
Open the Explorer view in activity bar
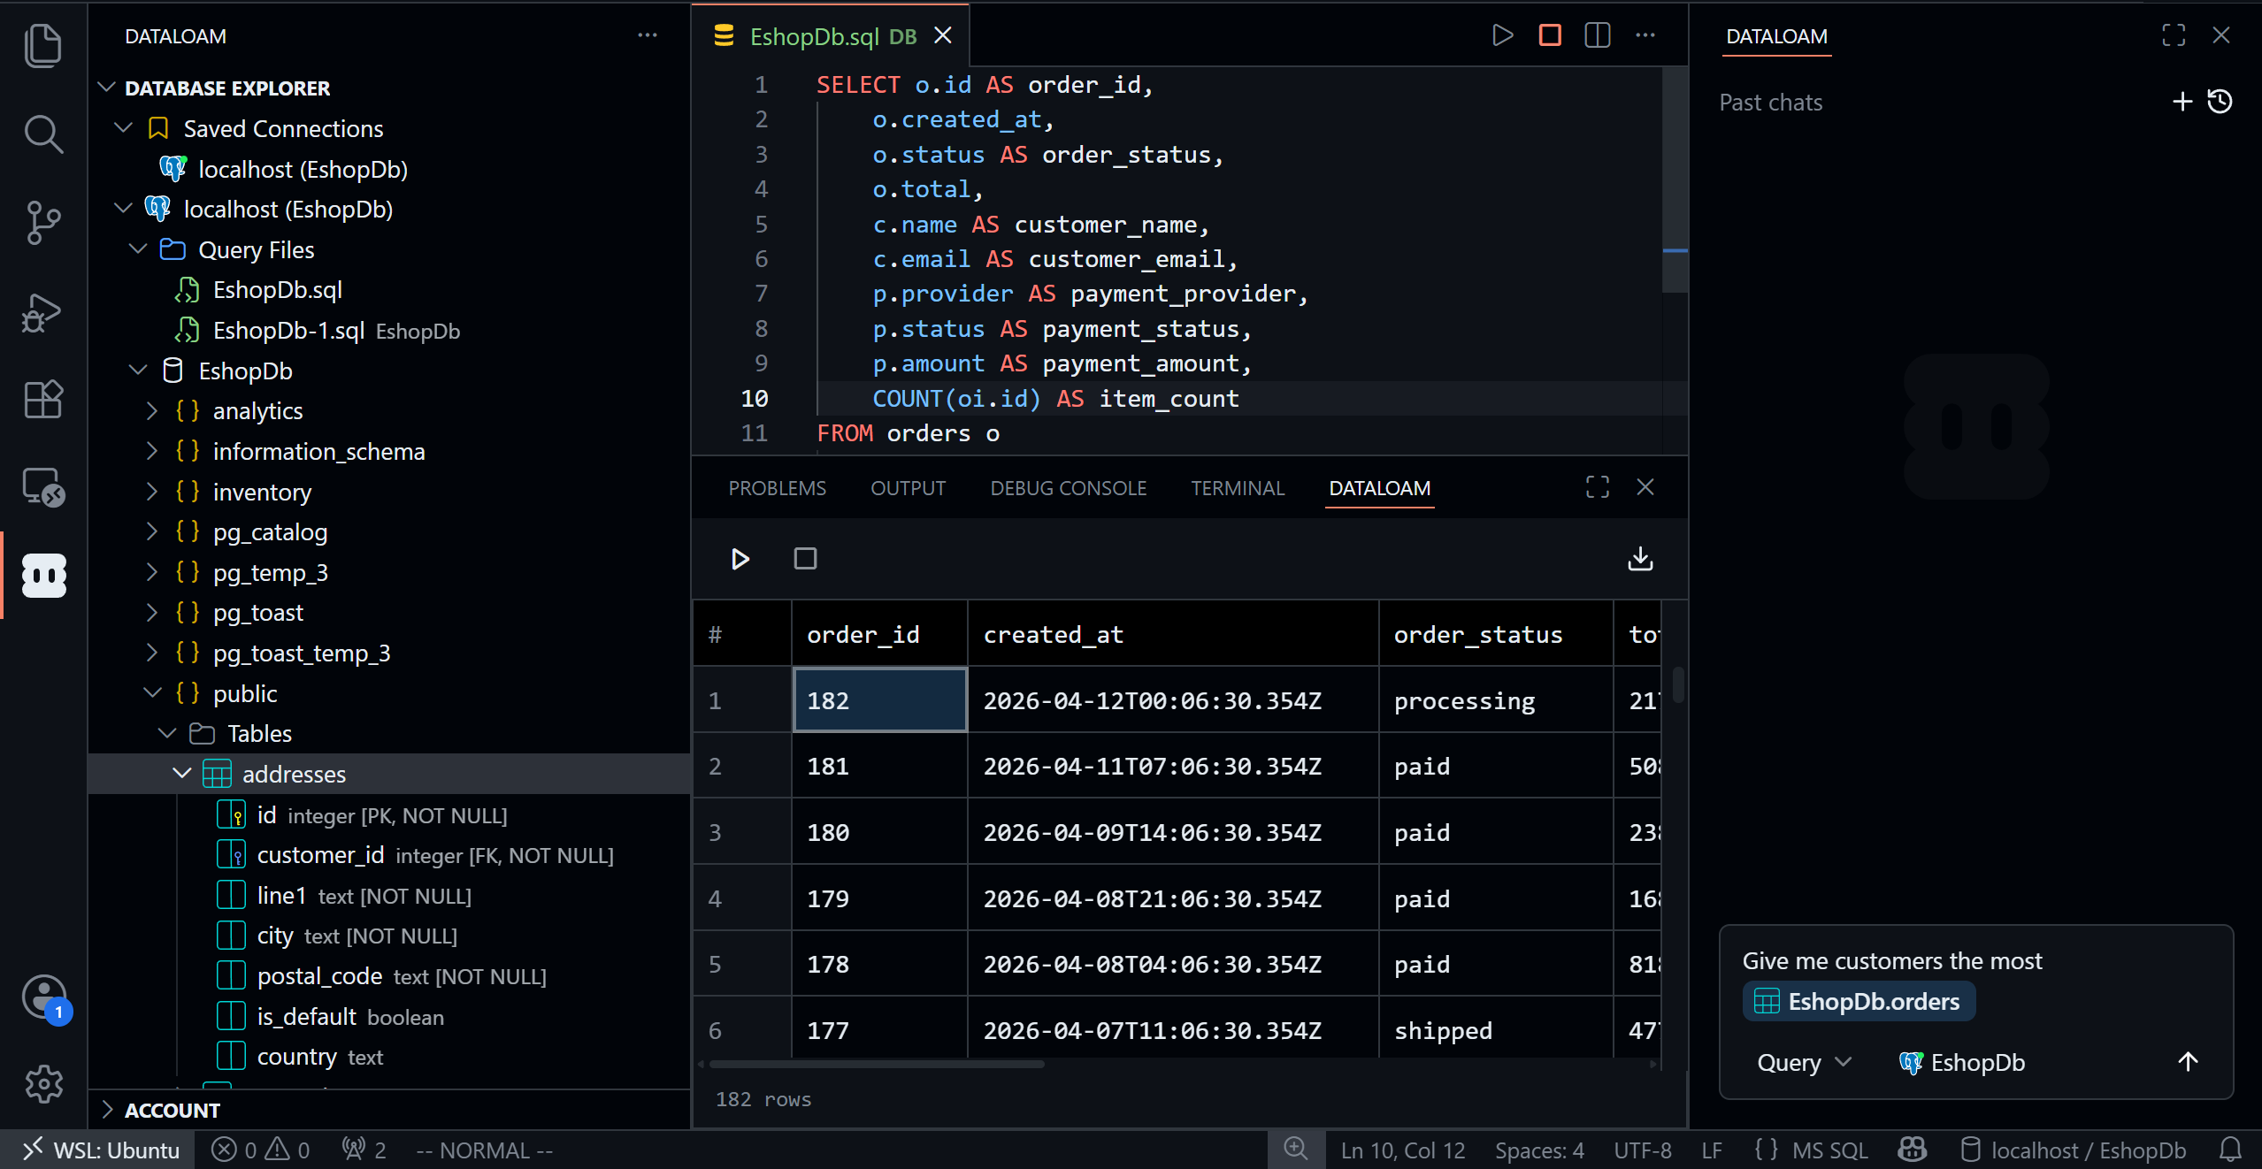[42, 44]
